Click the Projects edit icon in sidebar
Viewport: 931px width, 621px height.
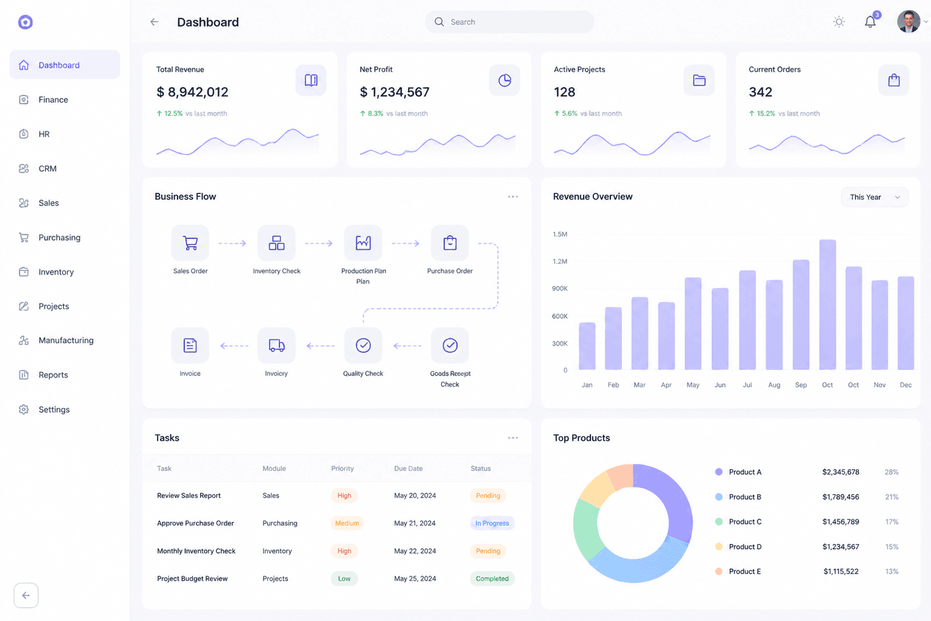click(24, 306)
